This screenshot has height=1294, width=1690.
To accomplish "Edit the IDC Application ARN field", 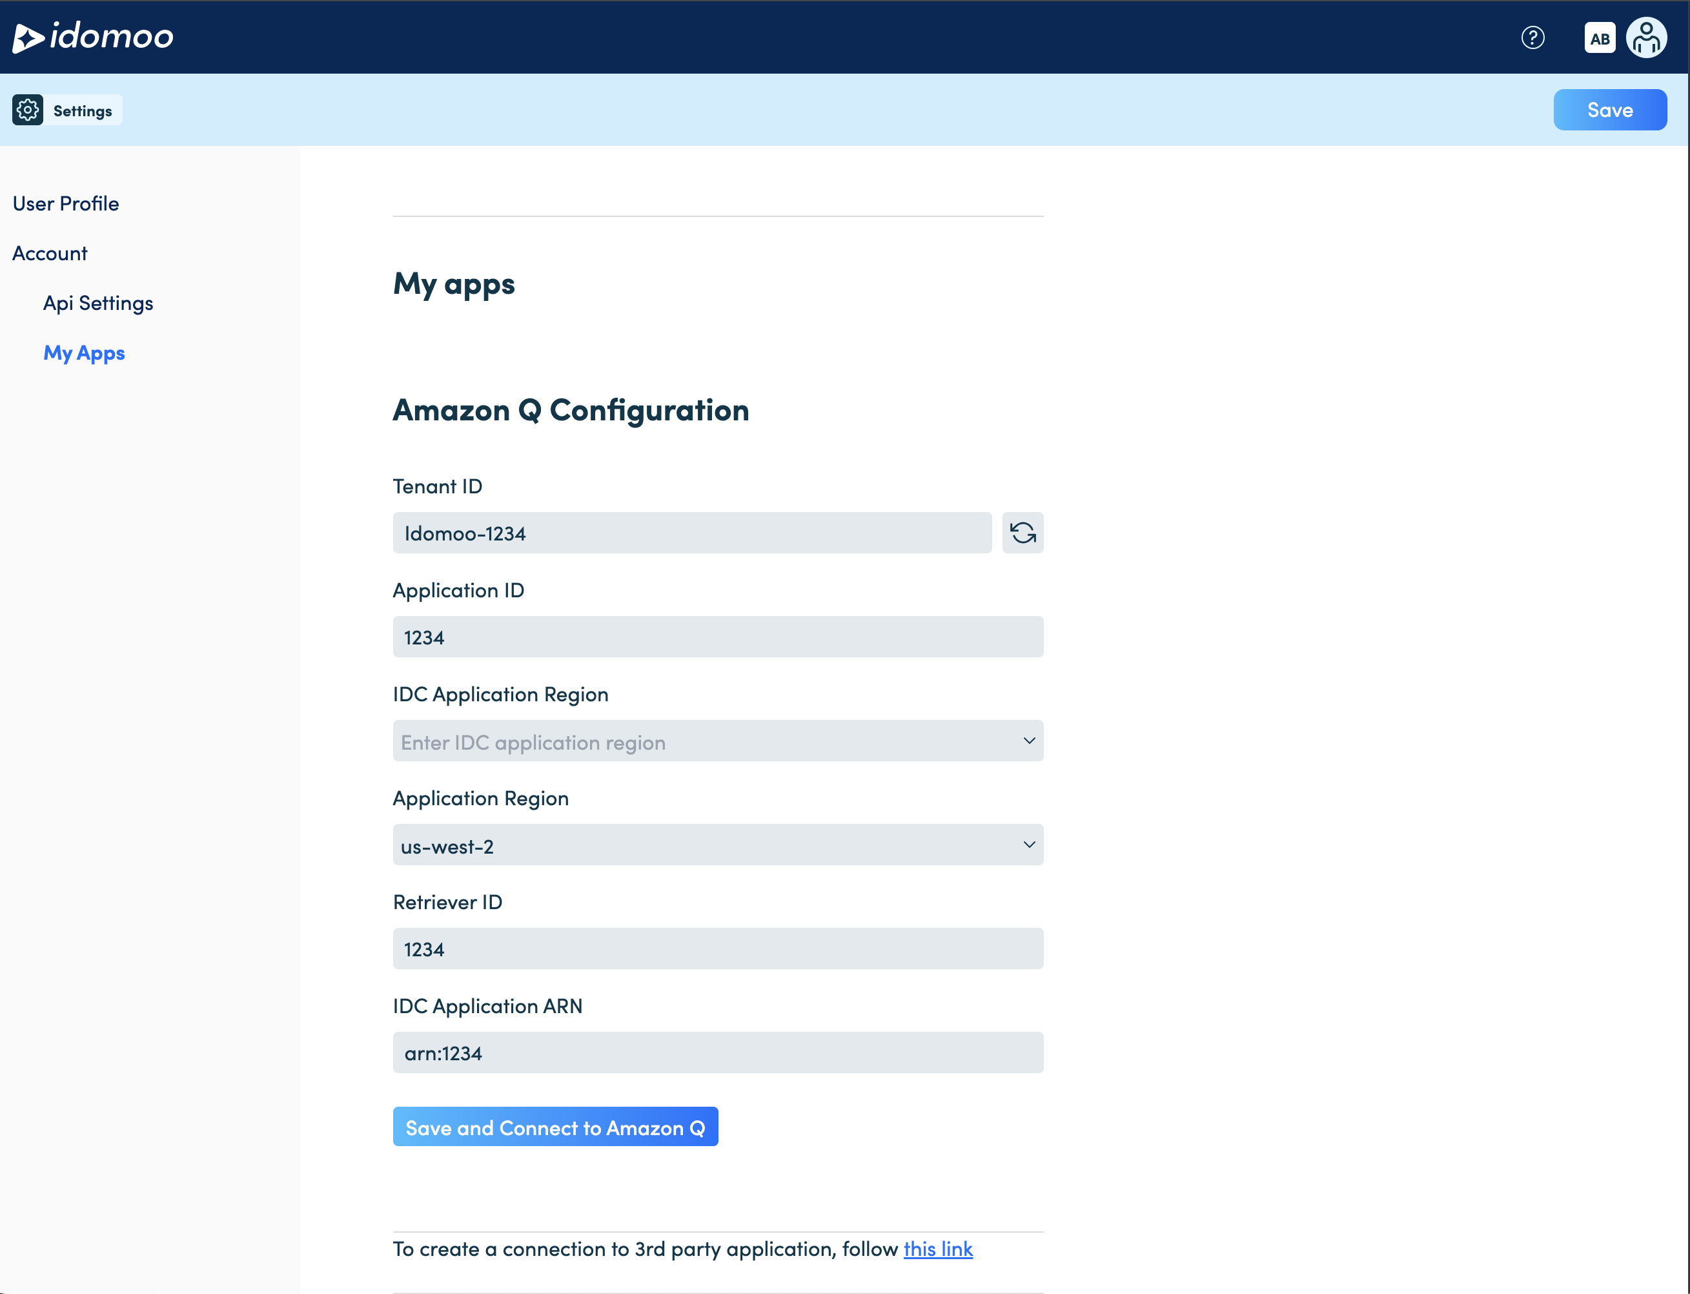I will click(718, 1053).
